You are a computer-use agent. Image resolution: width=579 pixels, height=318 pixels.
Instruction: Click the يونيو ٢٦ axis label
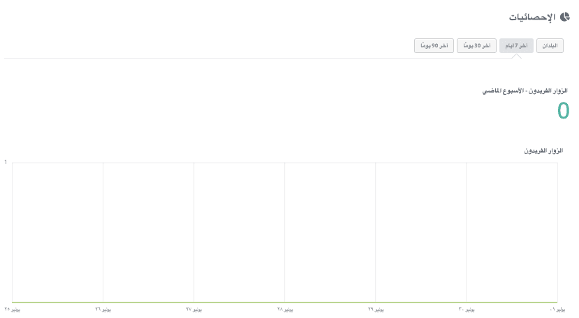point(103,310)
